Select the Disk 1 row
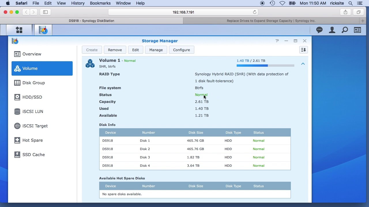 click(195, 141)
